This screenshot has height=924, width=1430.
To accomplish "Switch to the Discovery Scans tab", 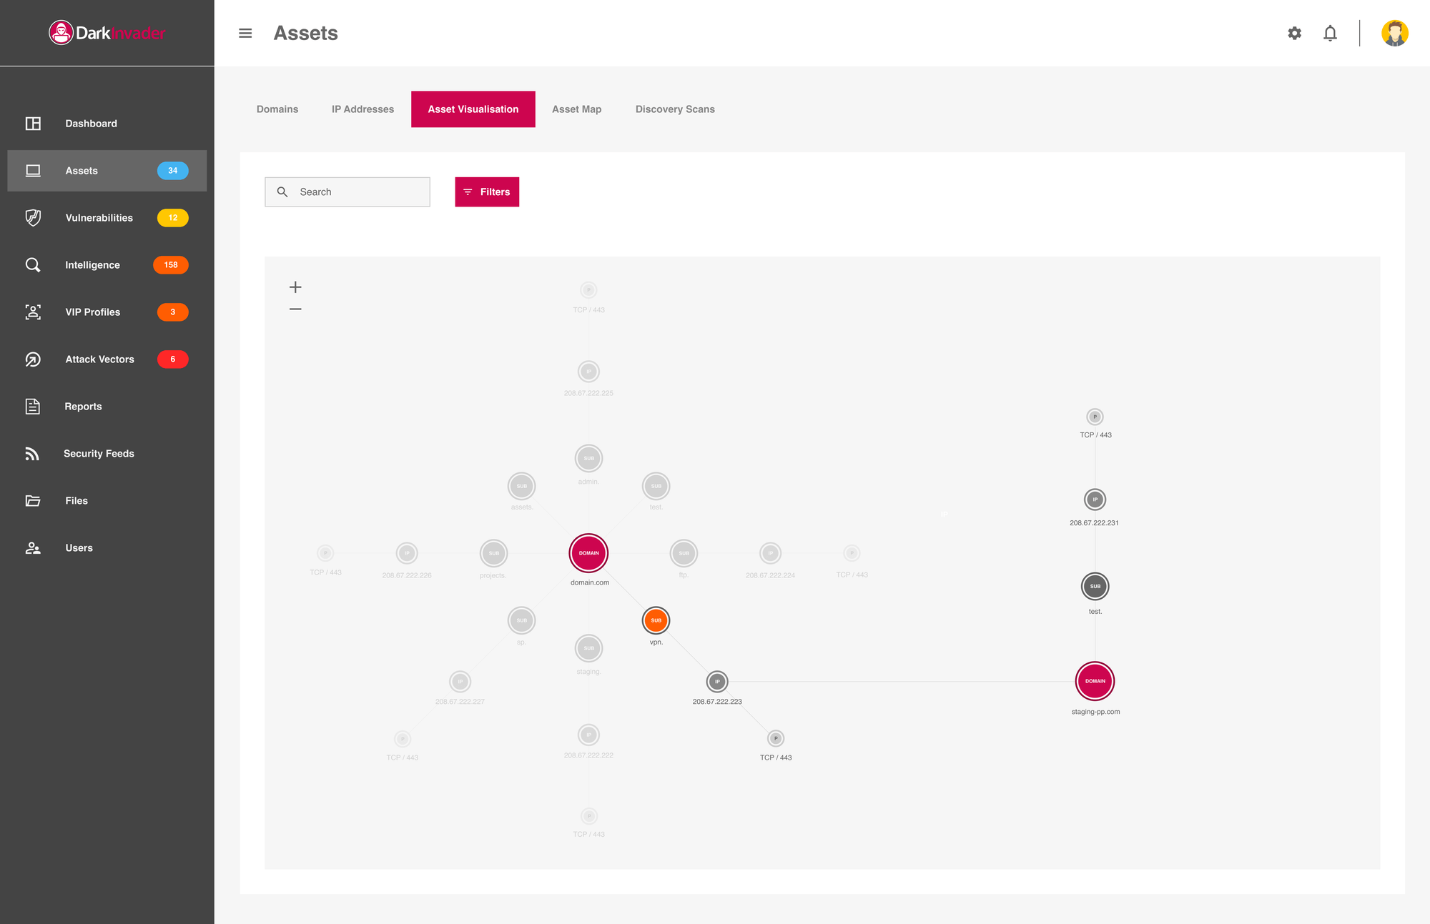I will tap(675, 109).
